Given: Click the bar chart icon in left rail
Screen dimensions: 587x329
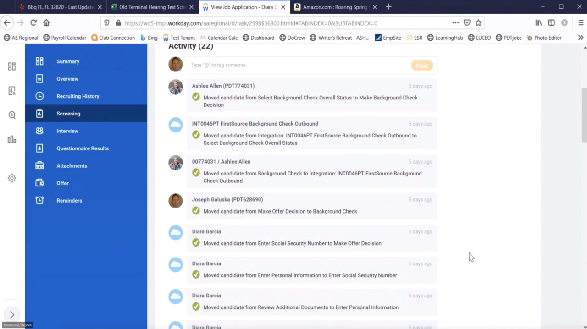Looking at the screenshot, I should click(12, 140).
